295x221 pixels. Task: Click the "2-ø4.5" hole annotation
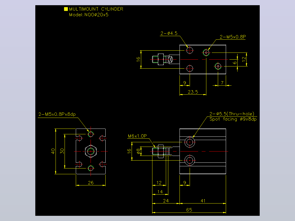(169, 33)
